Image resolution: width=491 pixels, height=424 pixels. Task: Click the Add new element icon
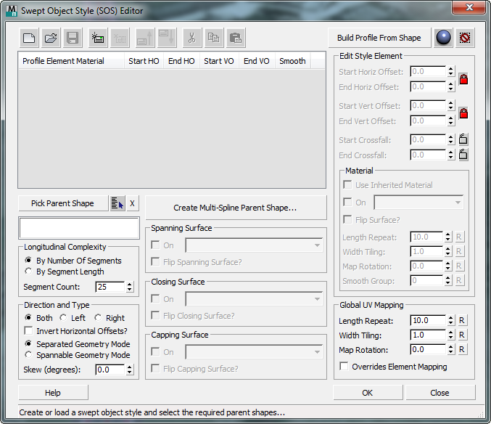[x=98, y=38]
